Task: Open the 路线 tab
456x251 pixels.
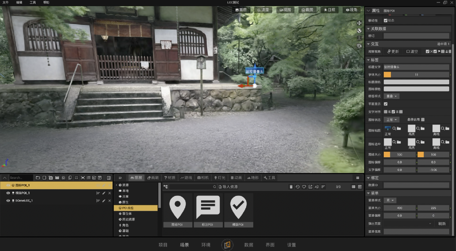Action: pos(187,178)
